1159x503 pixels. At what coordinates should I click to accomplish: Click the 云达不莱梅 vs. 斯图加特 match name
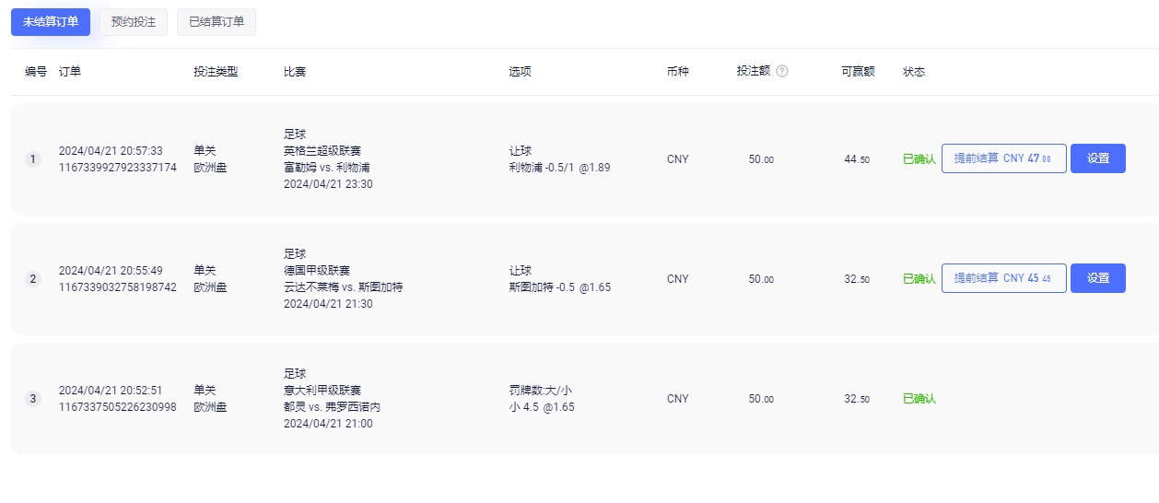(x=343, y=287)
